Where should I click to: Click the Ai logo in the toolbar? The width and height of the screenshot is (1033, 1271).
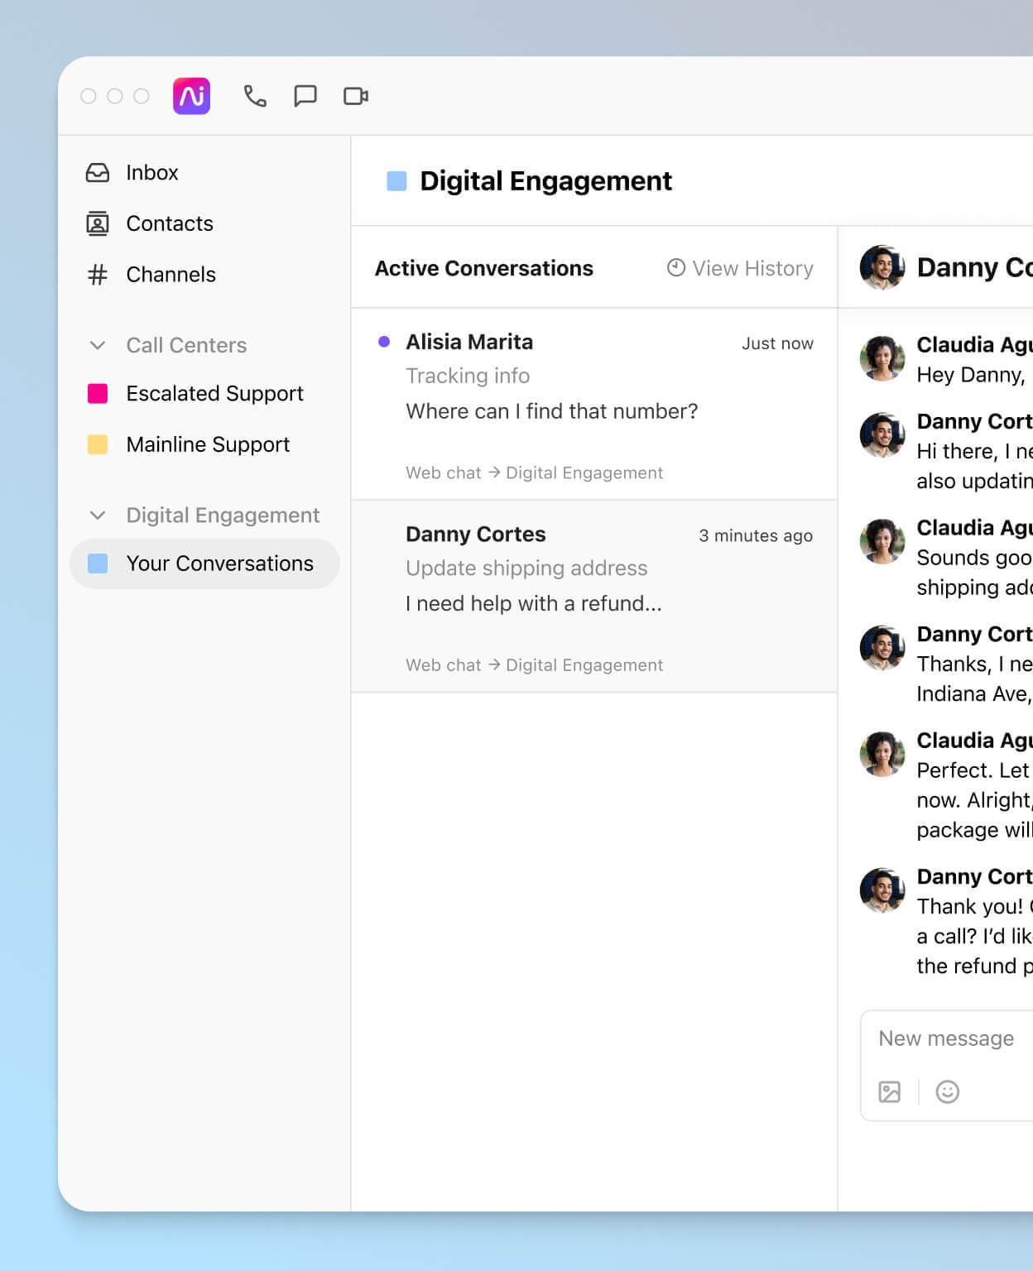(x=190, y=95)
